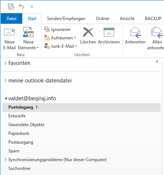The image size is (164, 175).
Task: Select the meine outlook-datendatei data file
Action: coord(40,81)
